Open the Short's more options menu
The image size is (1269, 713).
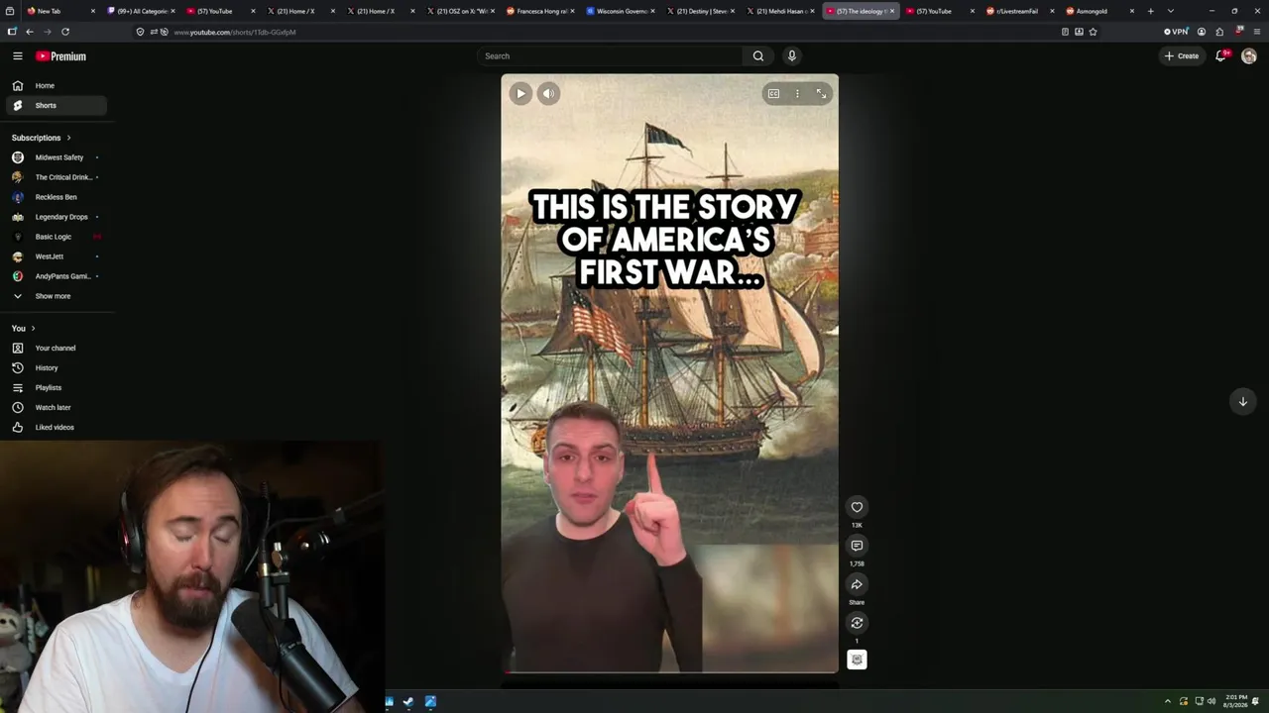point(797,94)
